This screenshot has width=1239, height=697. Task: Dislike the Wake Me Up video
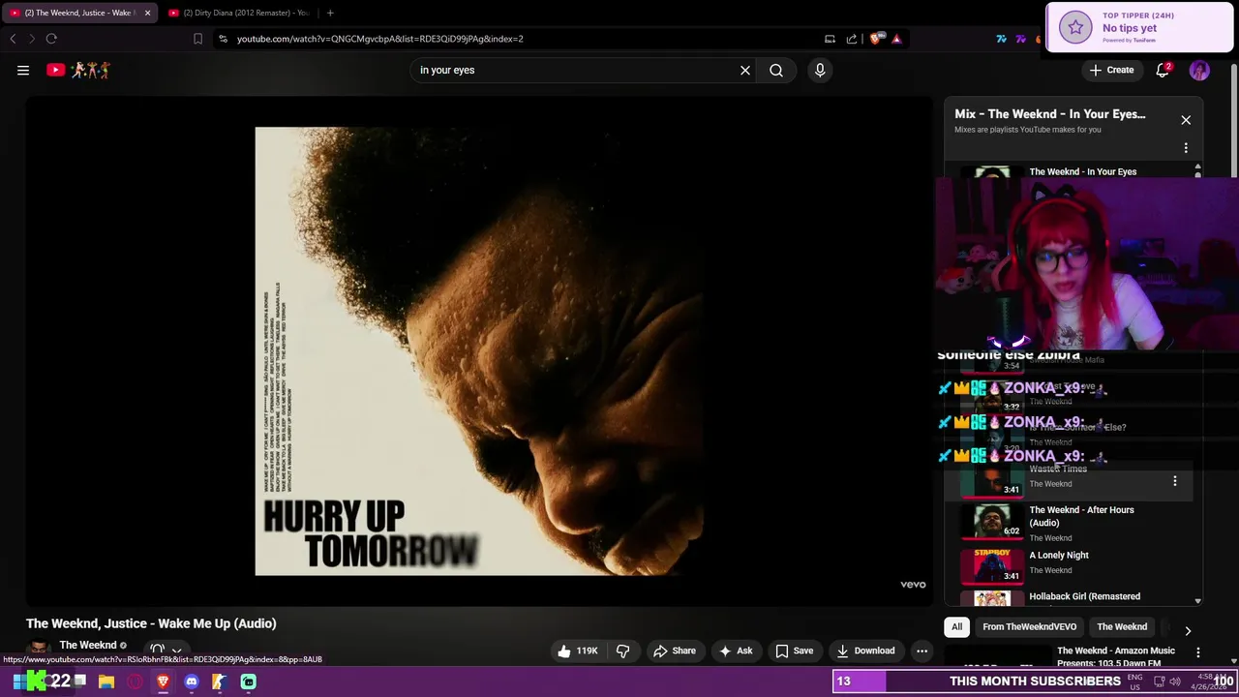coord(623,651)
